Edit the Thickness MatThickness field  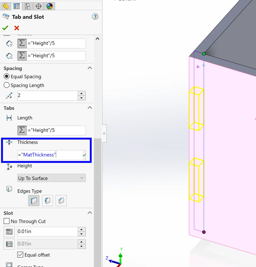50,155
